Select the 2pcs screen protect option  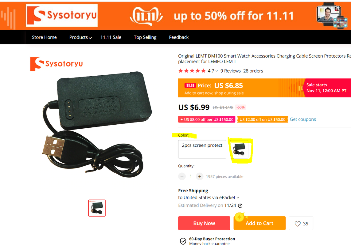202,149
